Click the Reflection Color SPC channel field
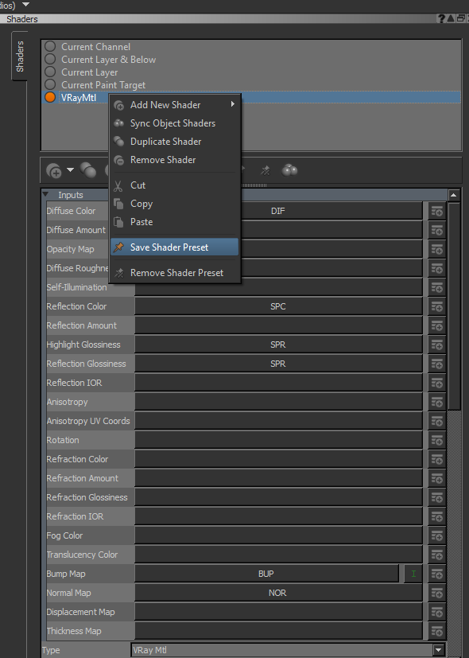 point(278,306)
